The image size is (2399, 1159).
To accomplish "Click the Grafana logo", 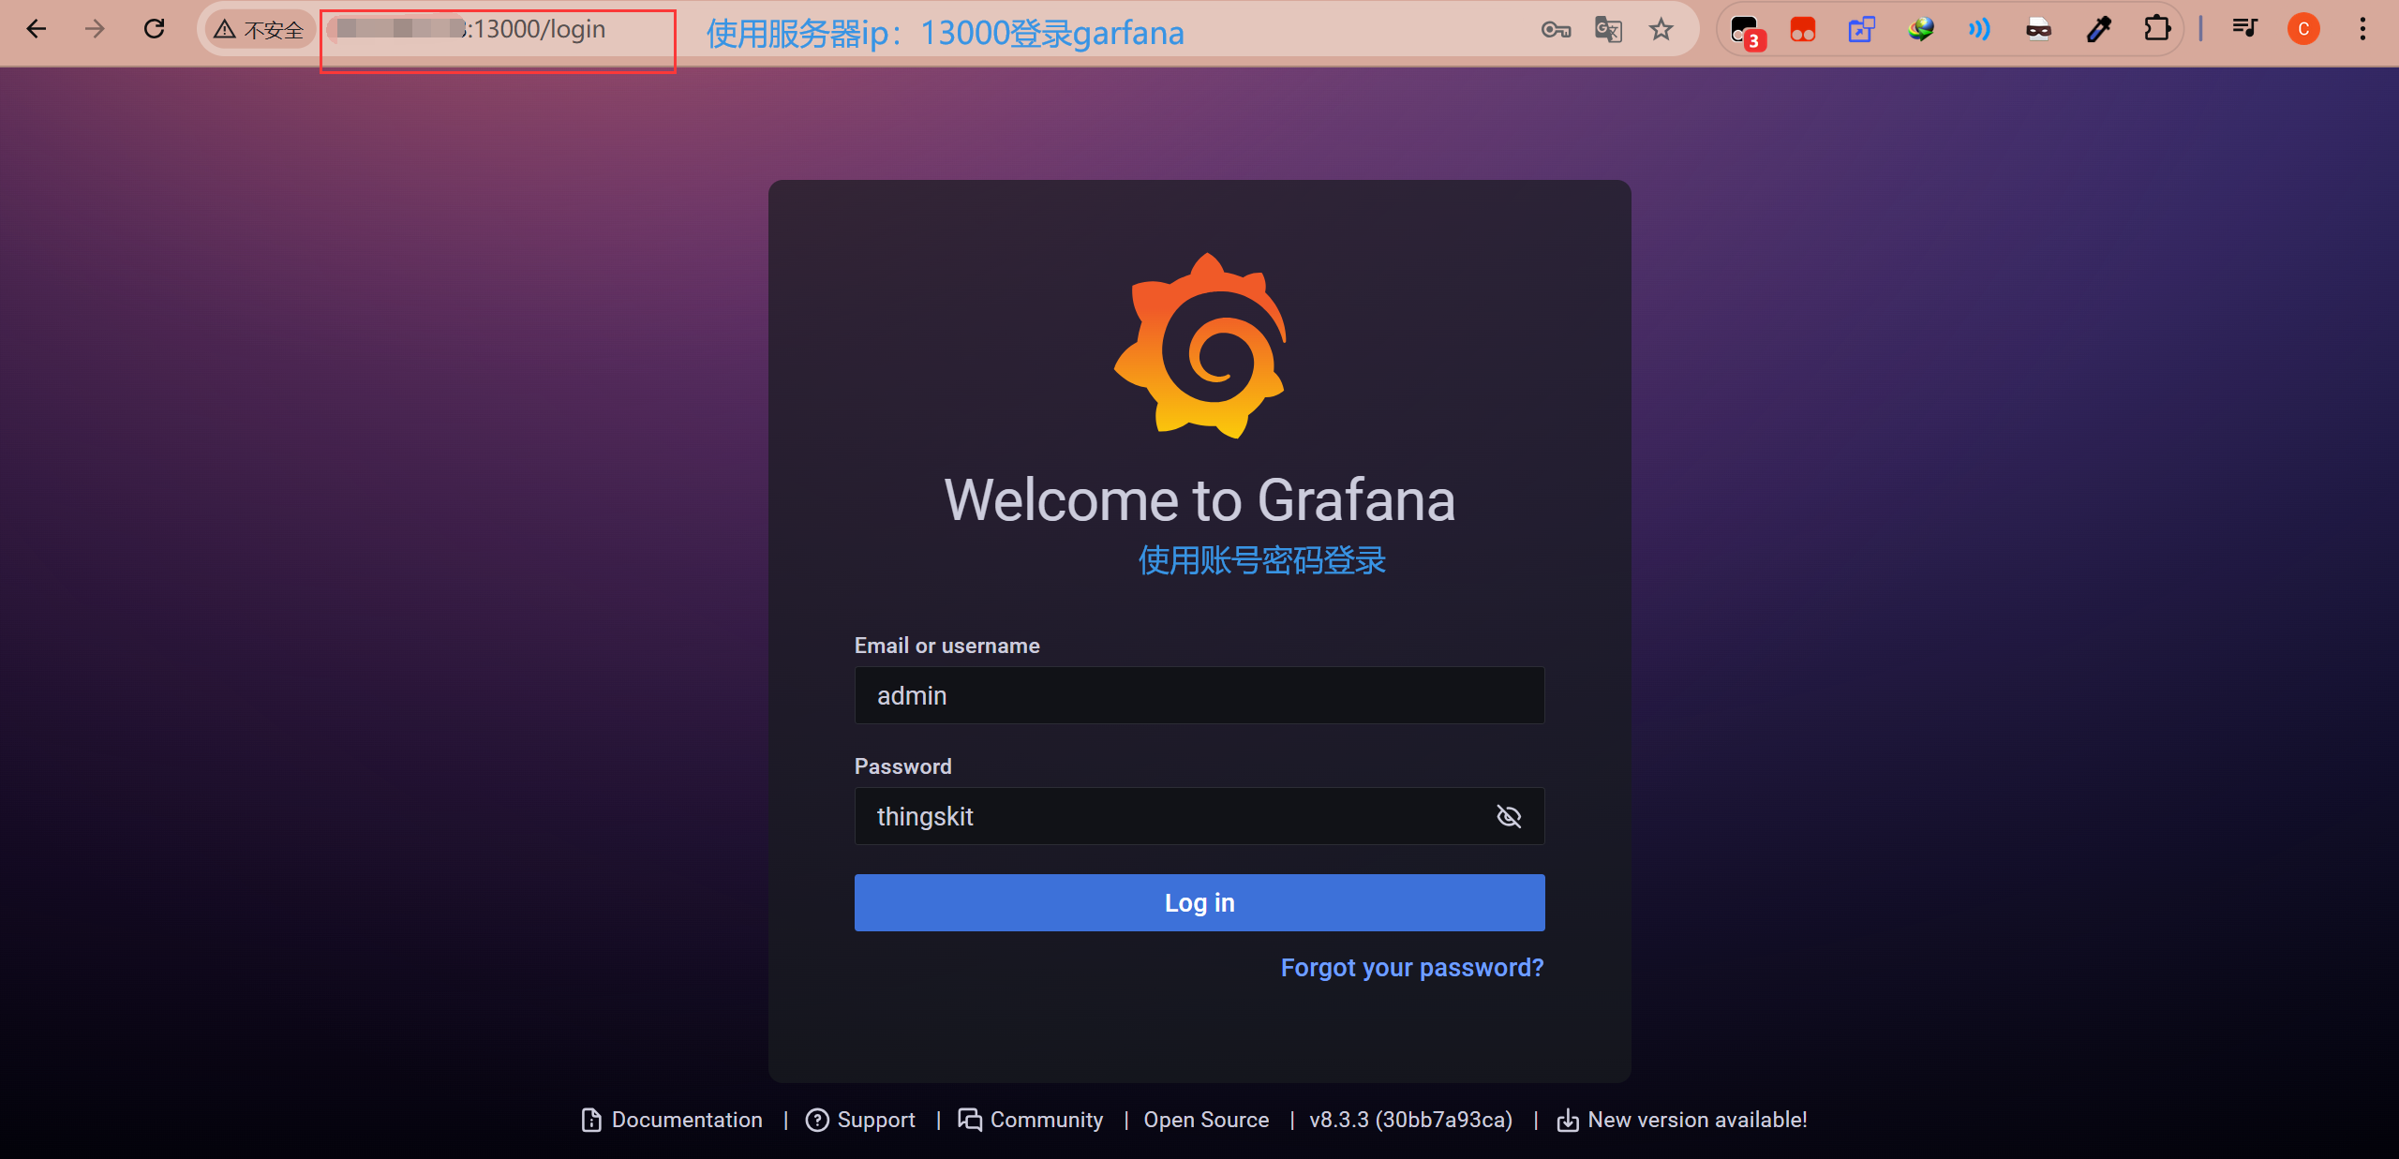I will click(1199, 345).
